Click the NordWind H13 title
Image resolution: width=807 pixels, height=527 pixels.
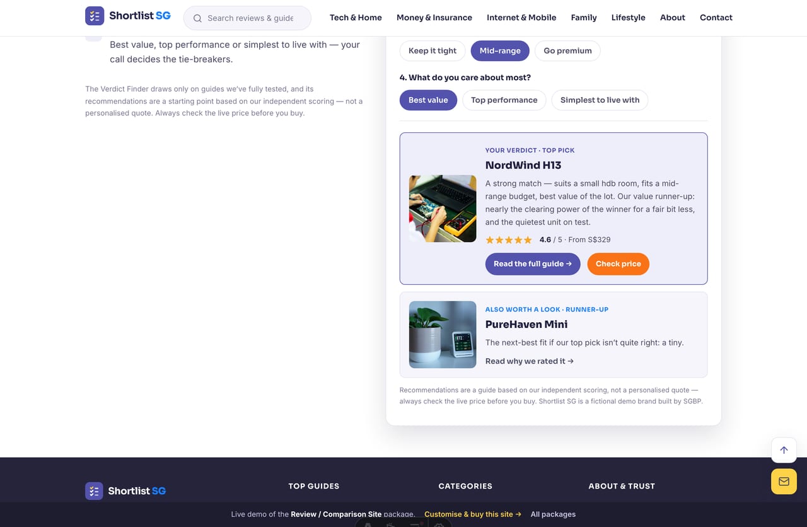(523, 165)
